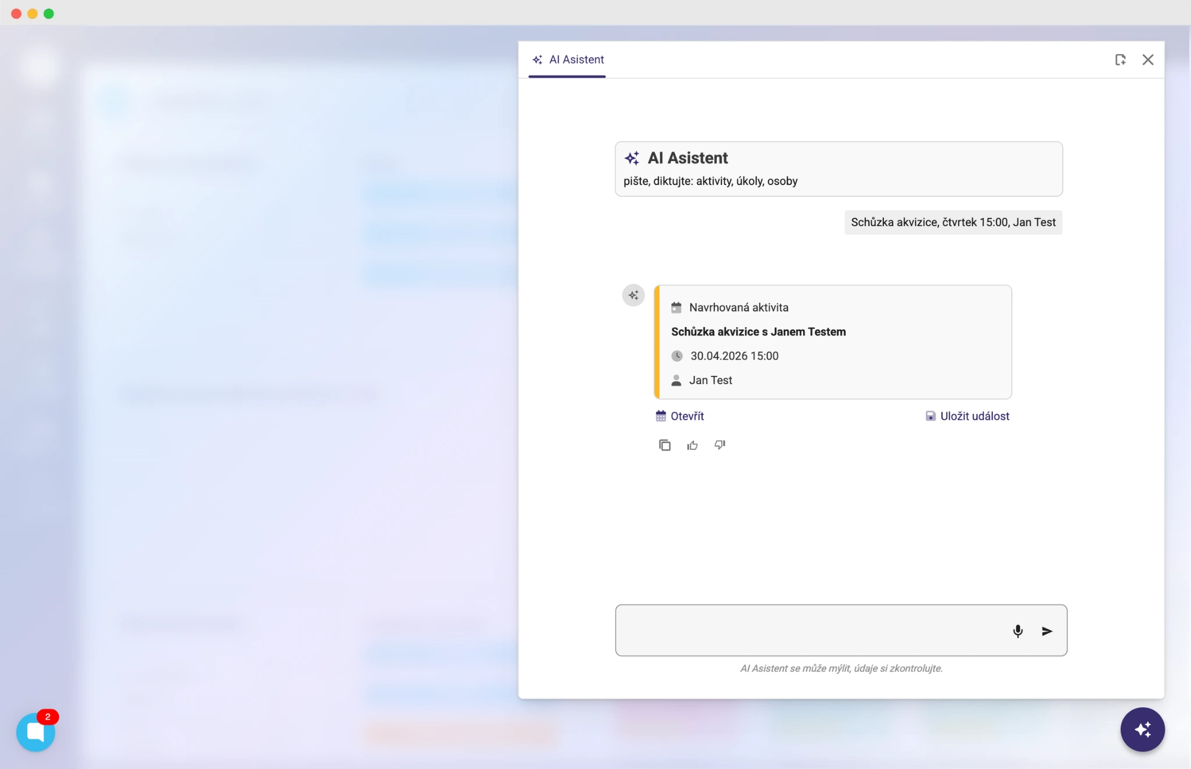
Task: Click the Jan Test person entry
Action: click(710, 380)
